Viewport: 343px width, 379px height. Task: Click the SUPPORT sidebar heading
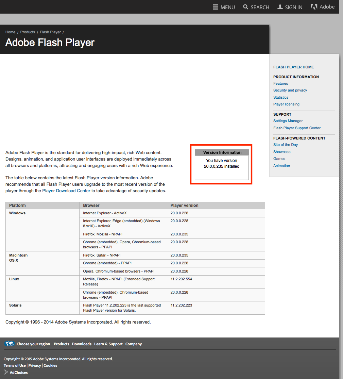[x=282, y=114]
